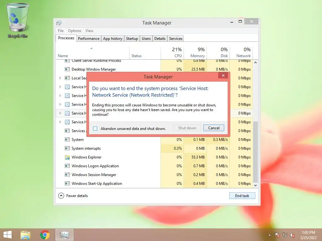This screenshot has width=322, height=241.
Task: Click the muted volume tray icon
Action: (292, 235)
